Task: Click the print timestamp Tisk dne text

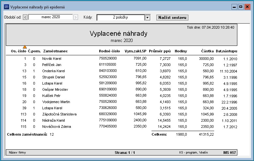Action: coord(211,27)
